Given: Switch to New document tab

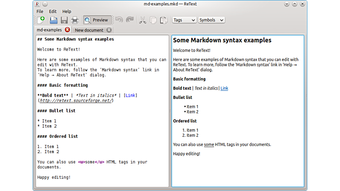Looking at the screenshot, I should 89,30.
